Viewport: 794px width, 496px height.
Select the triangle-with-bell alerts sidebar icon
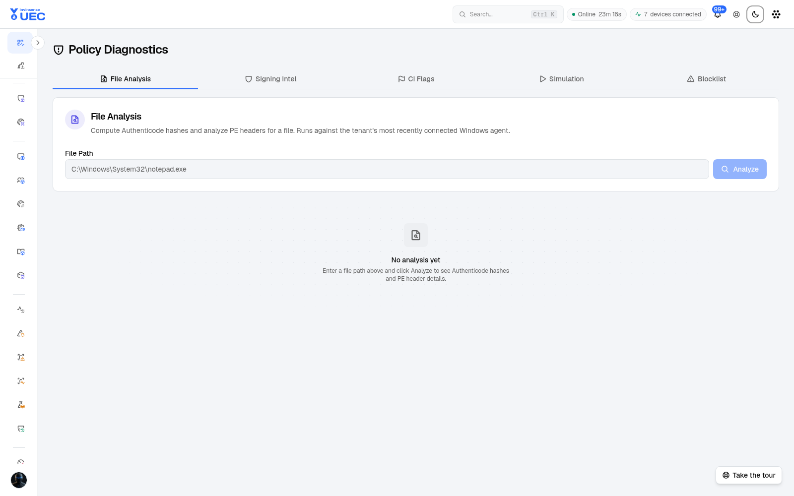[x=21, y=334]
